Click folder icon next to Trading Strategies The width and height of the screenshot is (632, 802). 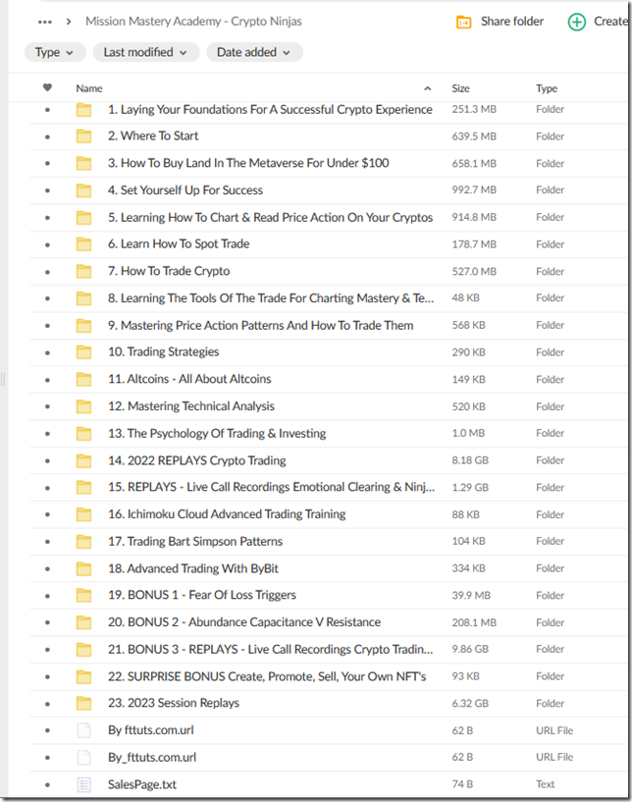tap(83, 352)
